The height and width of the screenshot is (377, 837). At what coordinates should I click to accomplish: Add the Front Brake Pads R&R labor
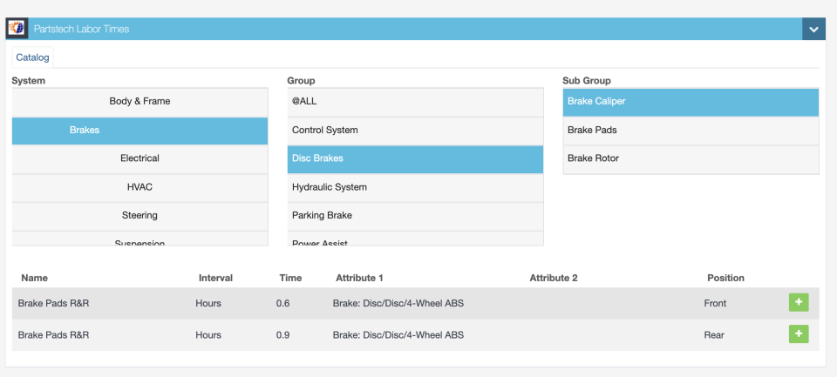pyautogui.click(x=799, y=302)
